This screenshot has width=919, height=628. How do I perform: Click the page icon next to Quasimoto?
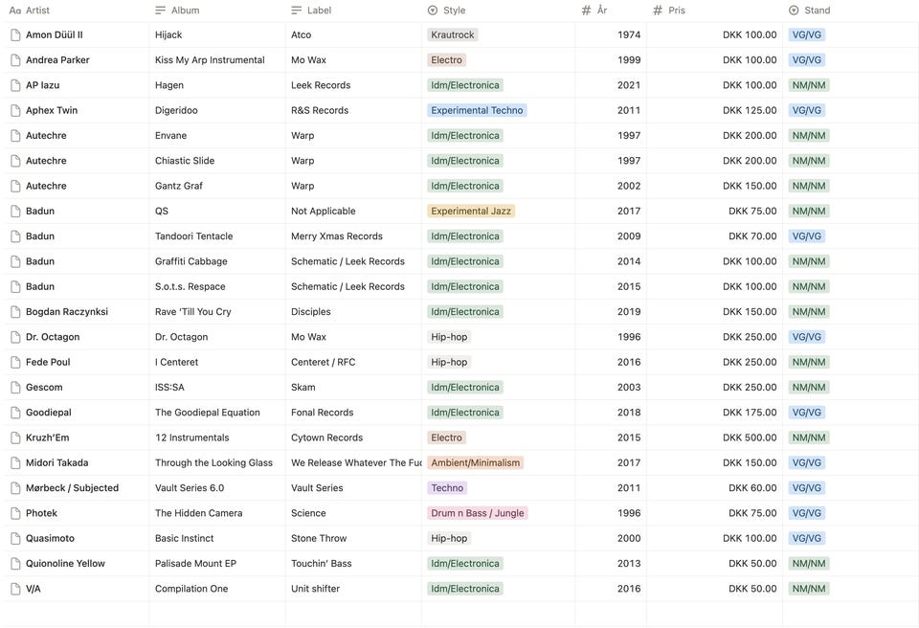[x=15, y=539]
